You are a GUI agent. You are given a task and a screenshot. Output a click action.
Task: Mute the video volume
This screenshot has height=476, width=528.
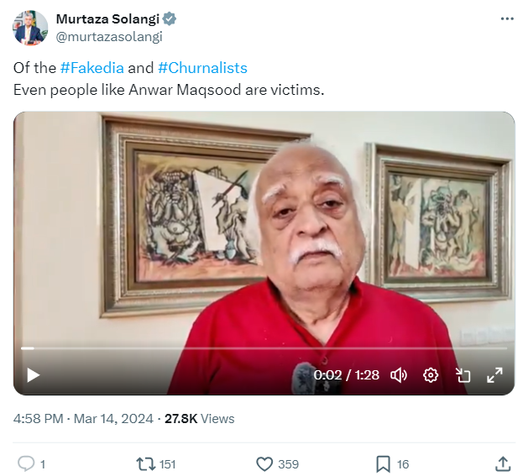399,375
